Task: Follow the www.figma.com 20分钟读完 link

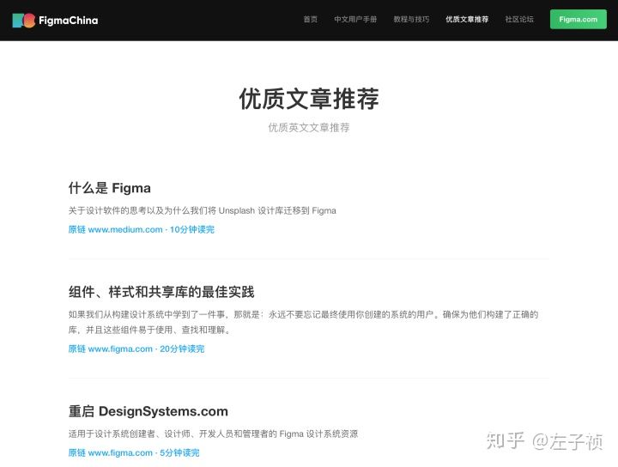Action: point(136,349)
